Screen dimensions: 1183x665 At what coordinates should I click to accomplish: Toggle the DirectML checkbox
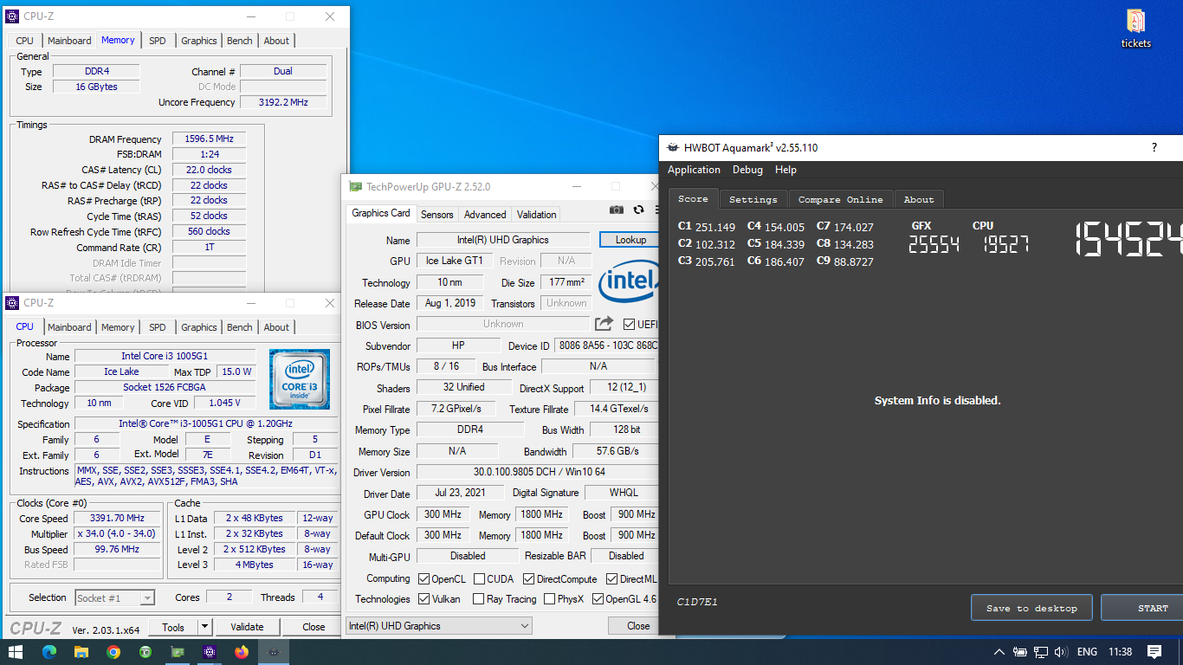[612, 579]
